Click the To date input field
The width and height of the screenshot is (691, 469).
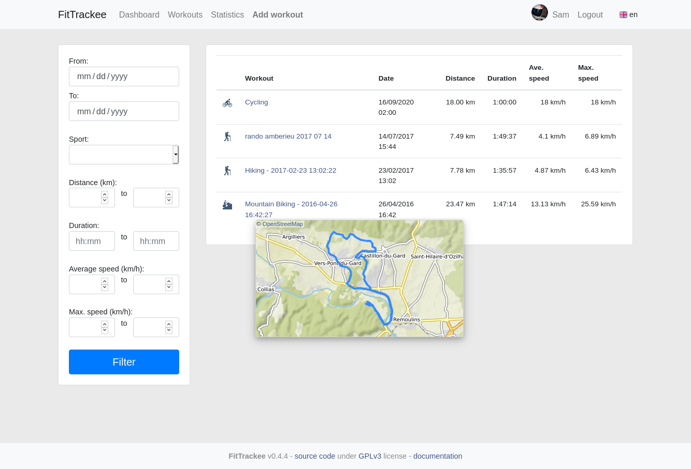124,111
